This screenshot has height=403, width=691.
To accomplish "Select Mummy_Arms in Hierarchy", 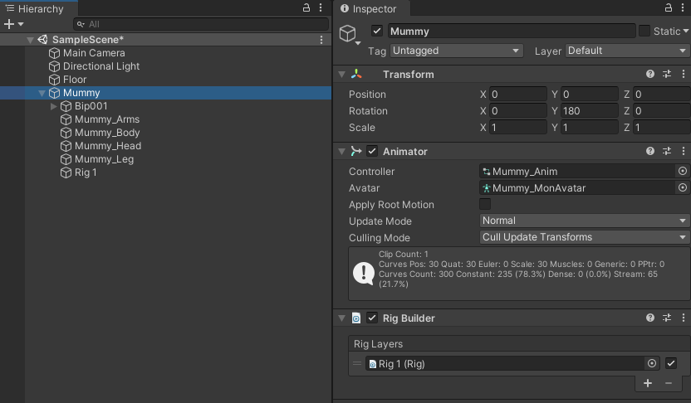I will pos(106,119).
